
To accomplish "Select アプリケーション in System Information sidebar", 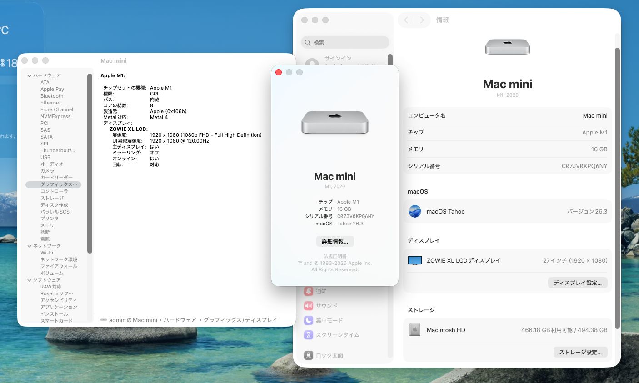I will [x=59, y=307].
